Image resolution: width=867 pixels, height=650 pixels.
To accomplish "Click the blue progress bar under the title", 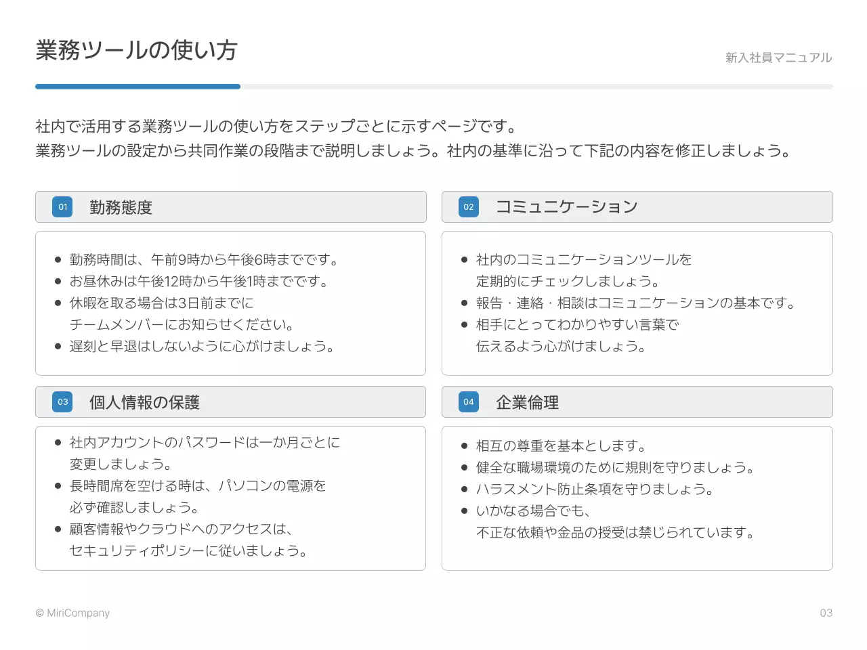I will pos(138,87).
